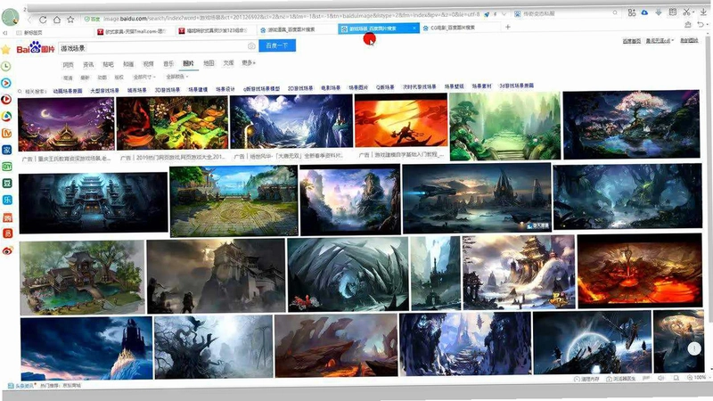Click the extensions grid icon in toolbar
The width and height of the screenshot is (713, 401).
632,12
